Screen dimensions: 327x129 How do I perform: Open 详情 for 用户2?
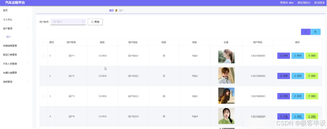point(283,76)
